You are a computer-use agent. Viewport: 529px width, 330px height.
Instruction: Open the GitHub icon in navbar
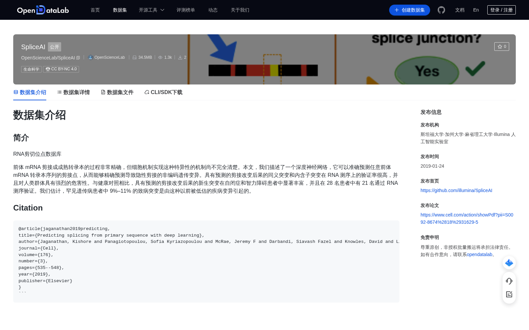[x=441, y=10]
